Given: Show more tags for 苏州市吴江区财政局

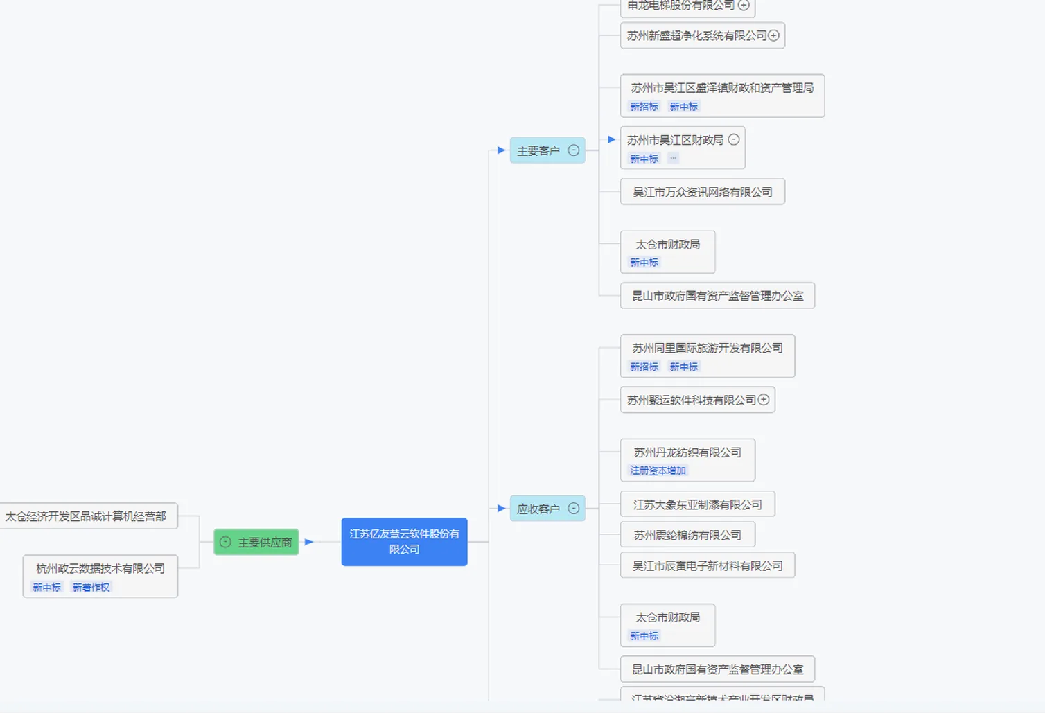Looking at the screenshot, I should (674, 159).
